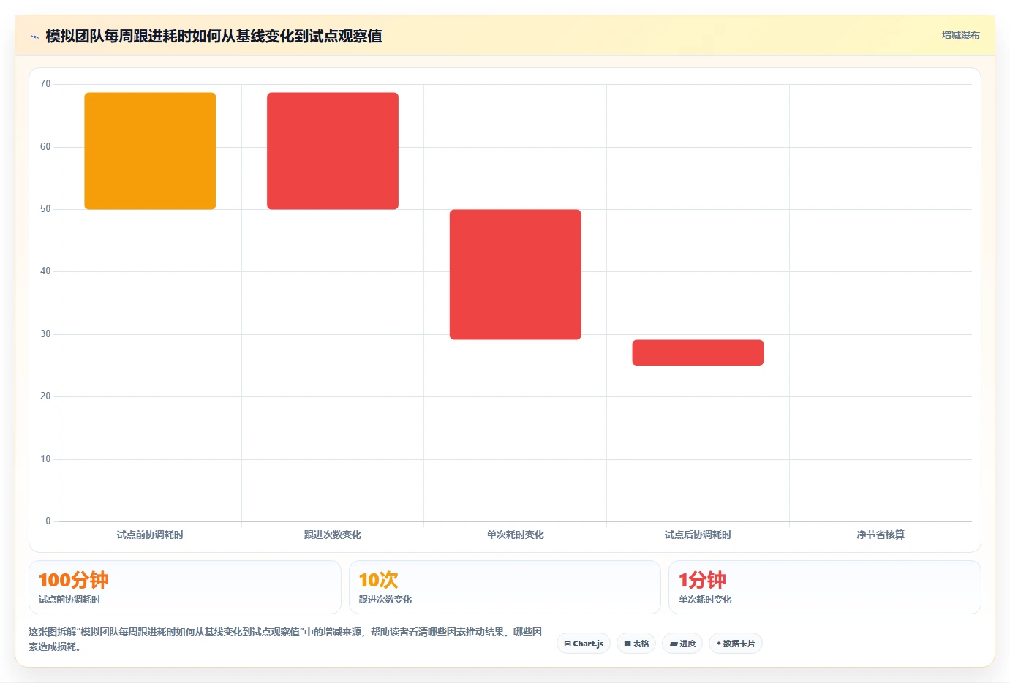Click the small chart icon beside the title
The image size is (1010, 683).
34,37
